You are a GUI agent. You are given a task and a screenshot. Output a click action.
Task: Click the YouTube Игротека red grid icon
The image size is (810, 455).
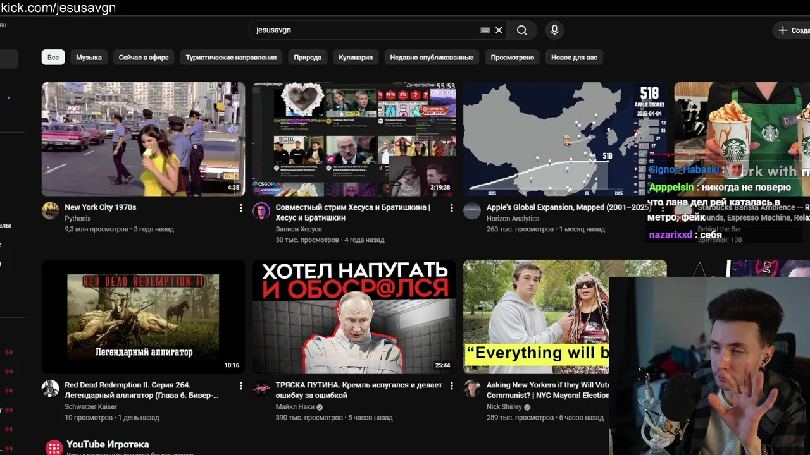tap(54, 448)
